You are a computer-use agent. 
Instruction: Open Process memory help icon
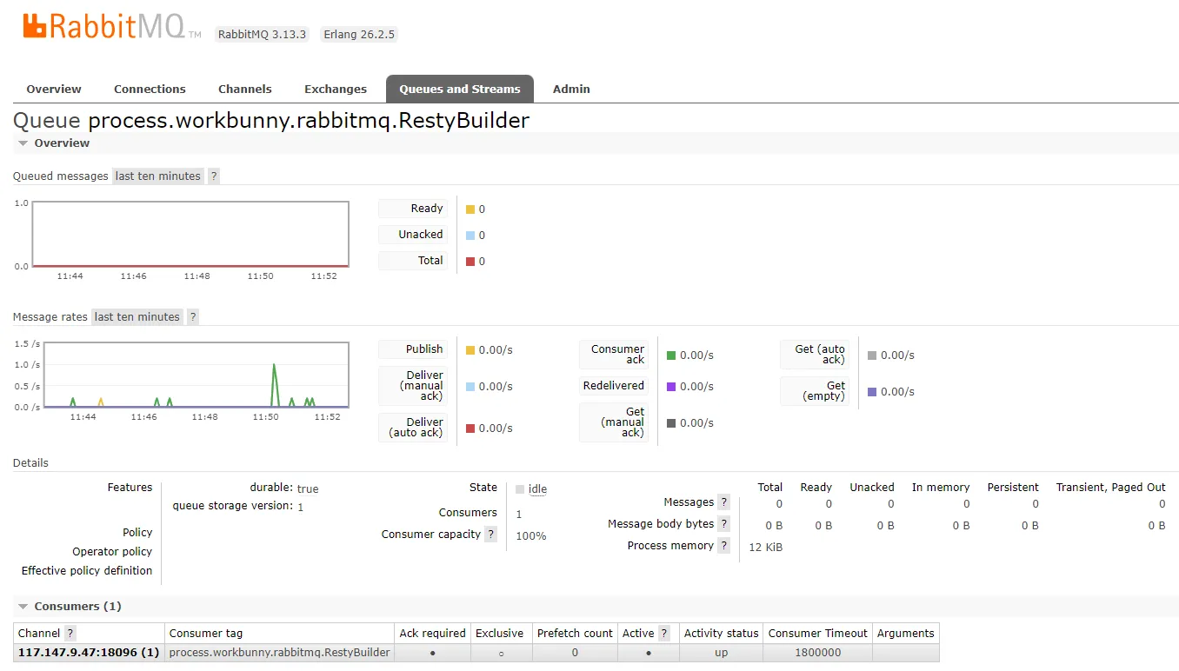pyautogui.click(x=723, y=546)
